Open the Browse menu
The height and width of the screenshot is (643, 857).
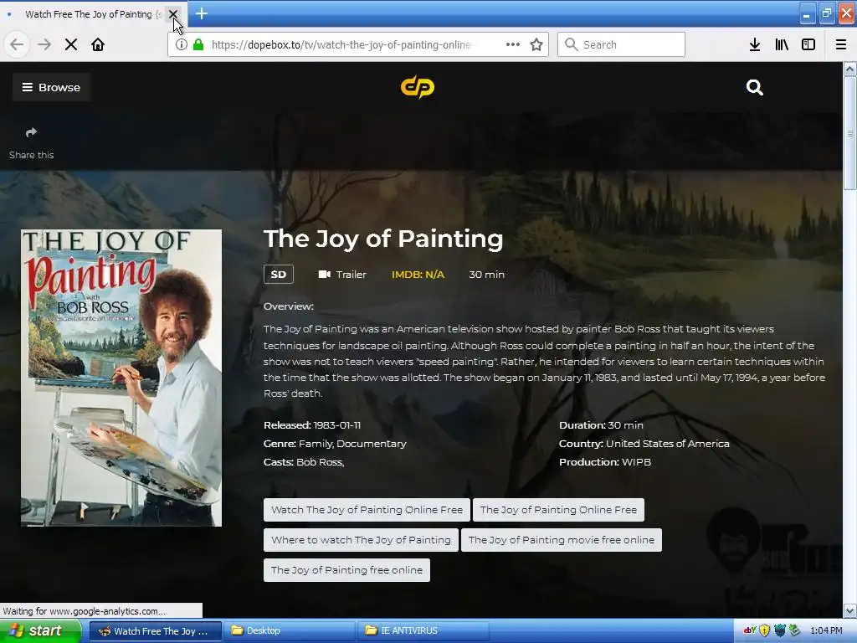pyautogui.click(x=51, y=87)
